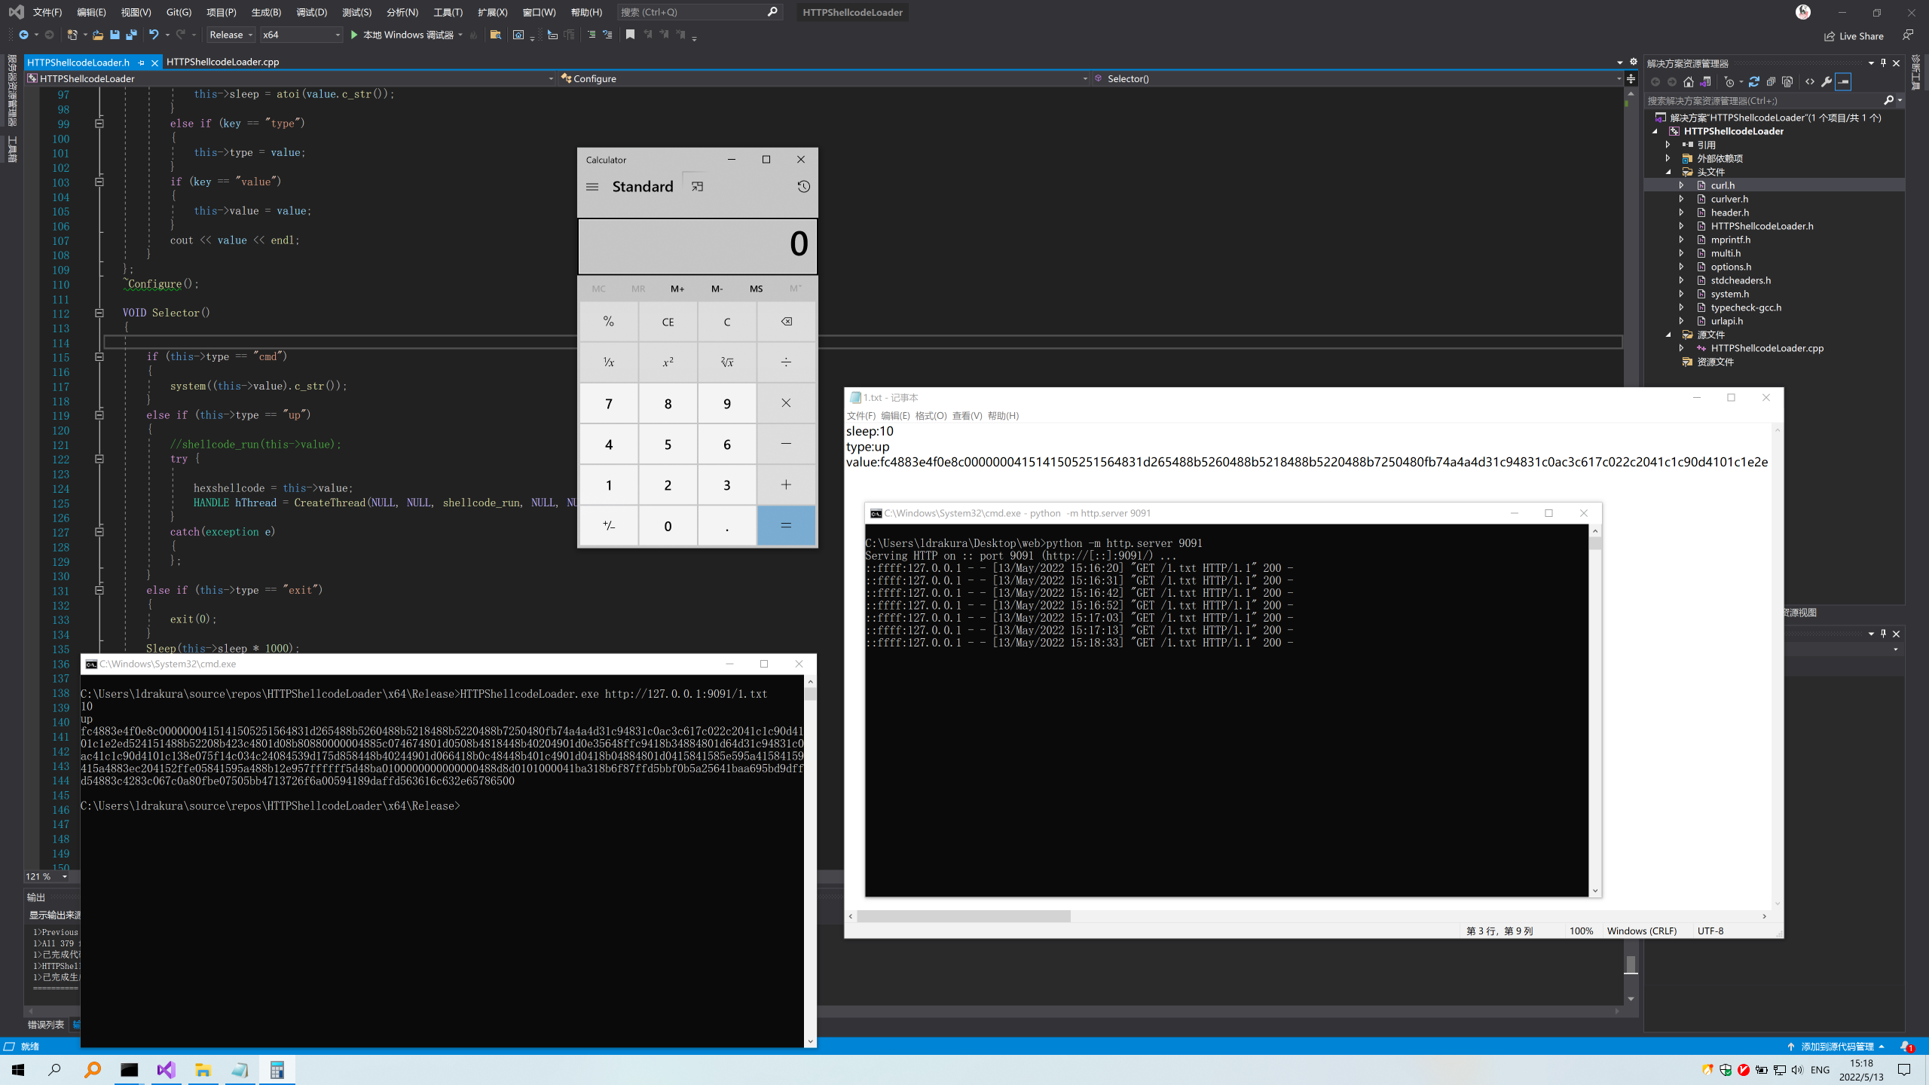
Task: Toggle the calculator keep-on-top mode
Action: 697,186
